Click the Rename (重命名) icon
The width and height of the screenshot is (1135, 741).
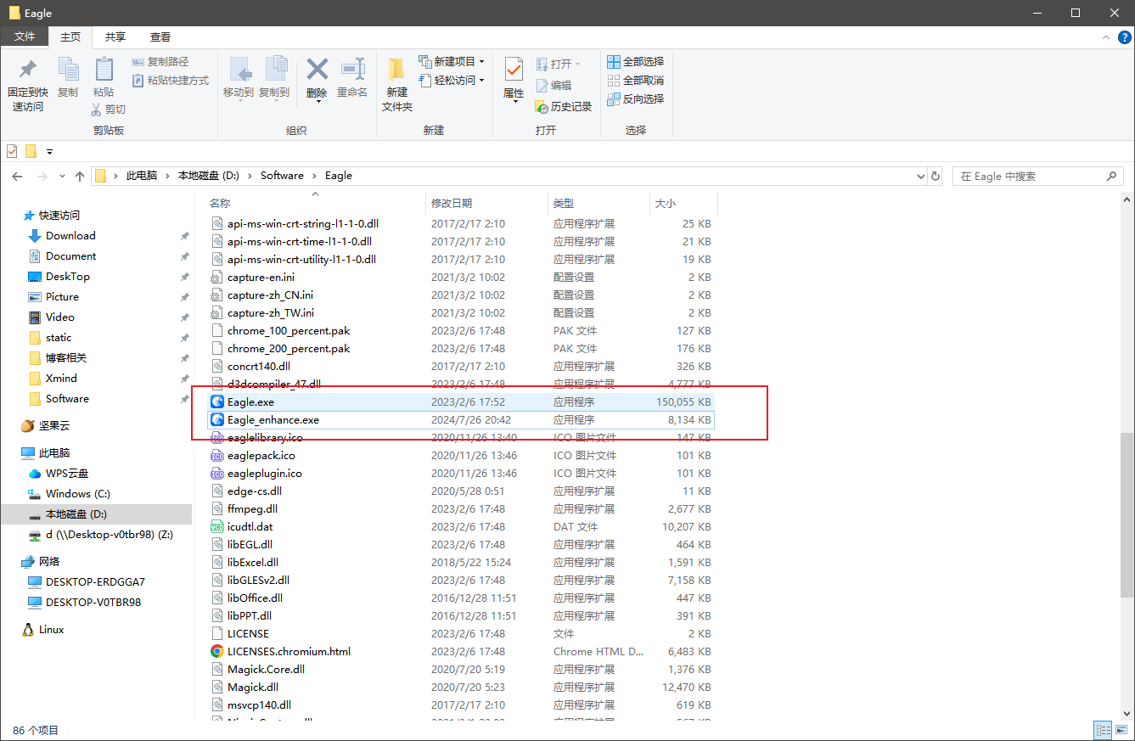pos(352,69)
